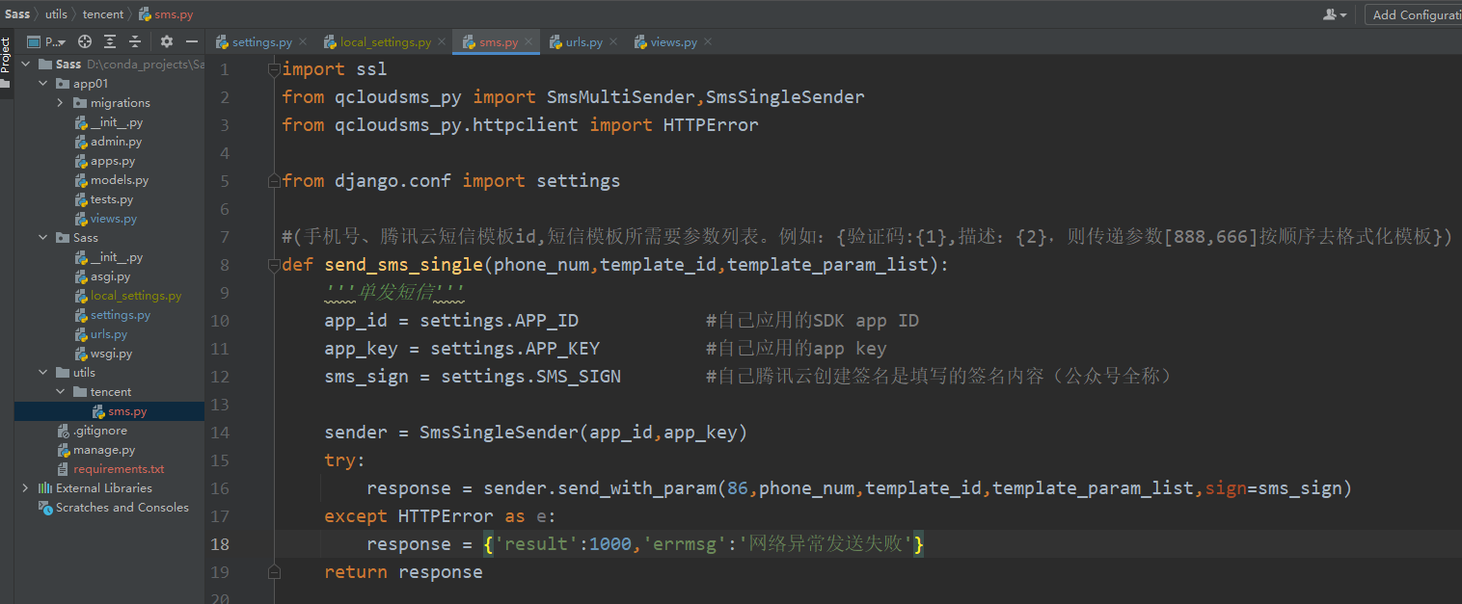Screen dimensions: 1462x604
Task: Expand External Libraries node
Action: (x=25, y=488)
